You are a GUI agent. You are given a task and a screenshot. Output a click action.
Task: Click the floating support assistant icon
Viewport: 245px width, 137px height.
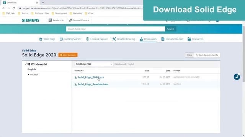tap(237, 77)
